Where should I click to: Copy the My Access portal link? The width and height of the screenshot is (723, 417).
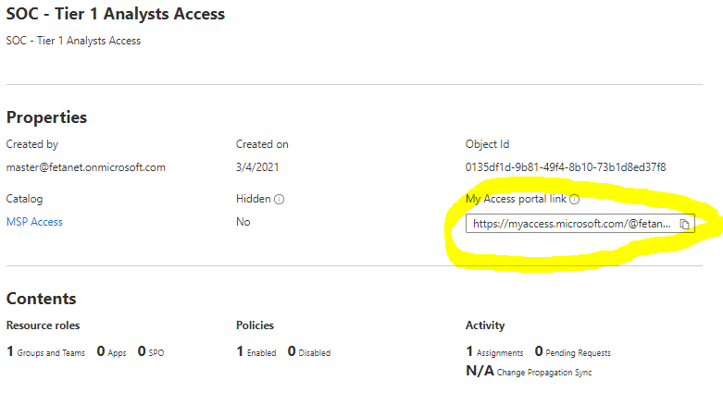(685, 224)
